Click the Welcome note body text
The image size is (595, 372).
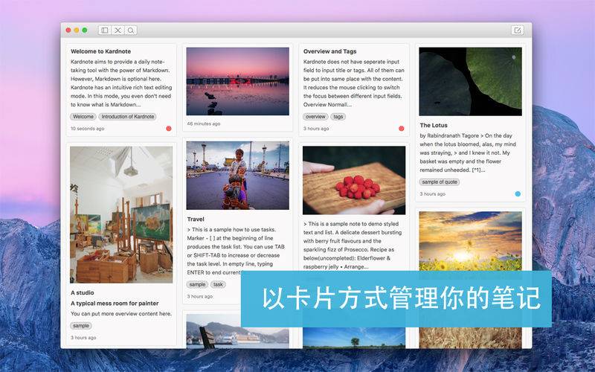point(121,83)
